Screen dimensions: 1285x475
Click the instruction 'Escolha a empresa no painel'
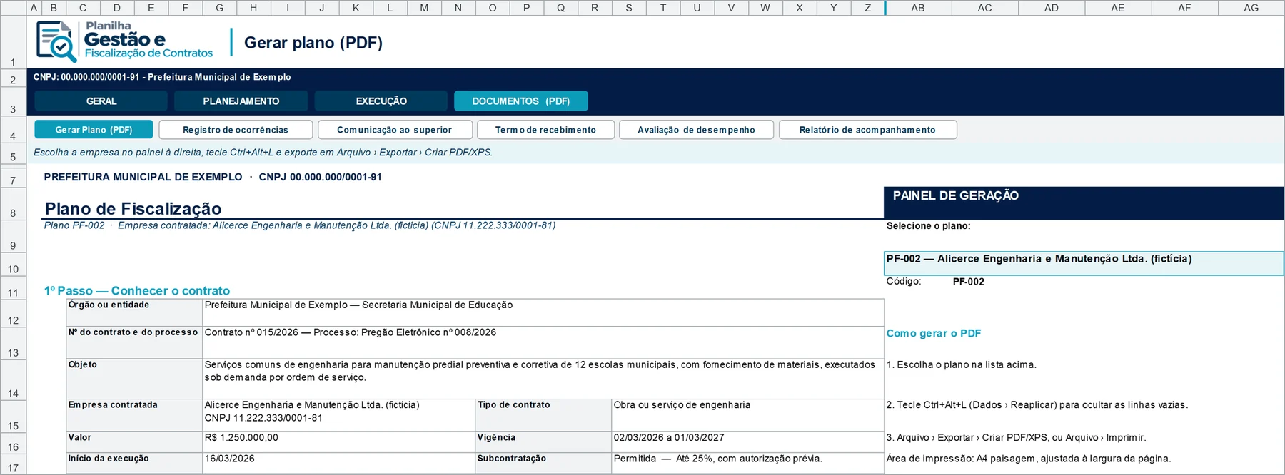click(x=263, y=152)
